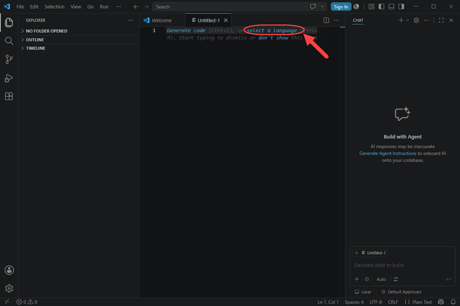
Task: Open chat tools configuration sliders icon
Action: coord(396,279)
